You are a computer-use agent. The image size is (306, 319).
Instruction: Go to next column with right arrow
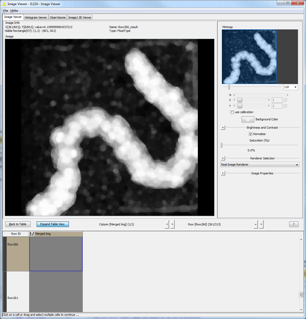click(172, 224)
